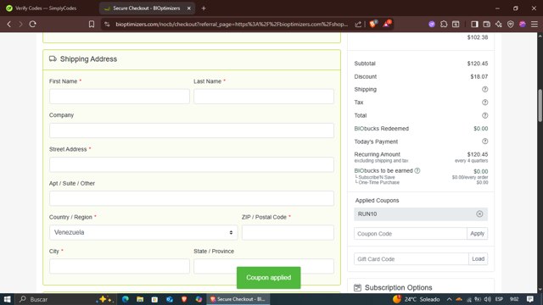The width and height of the screenshot is (543, 305).
Task: Click the Gift Card Code input field
Action: 411,258
